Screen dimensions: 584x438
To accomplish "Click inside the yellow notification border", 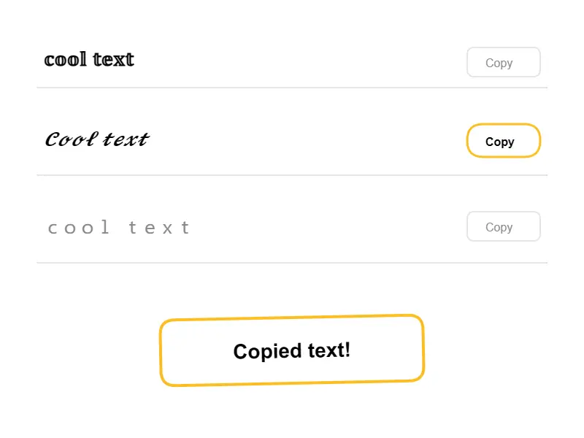I will (292, 350).
